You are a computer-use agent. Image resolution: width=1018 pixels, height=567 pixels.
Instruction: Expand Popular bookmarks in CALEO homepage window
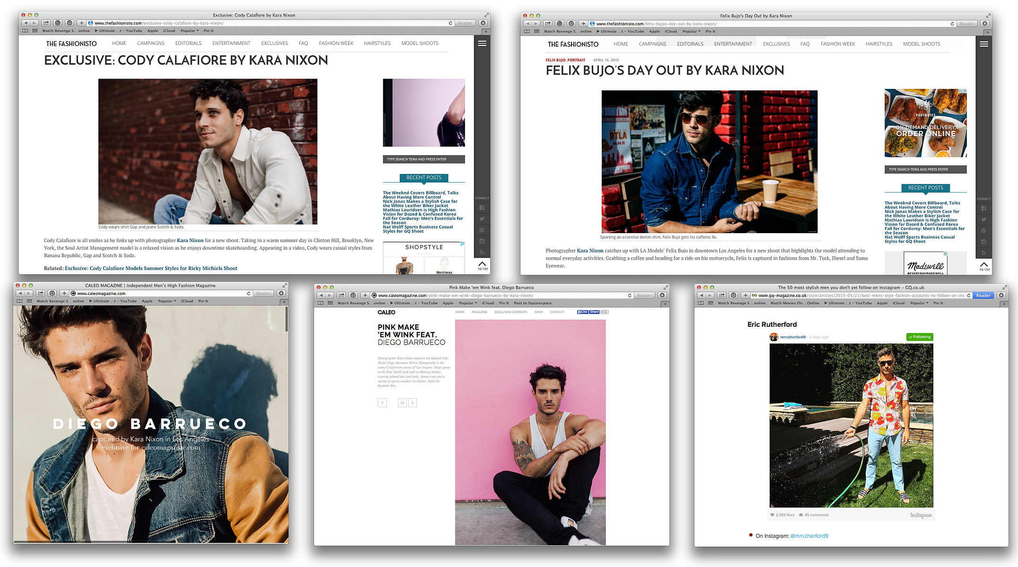point(167,301)
